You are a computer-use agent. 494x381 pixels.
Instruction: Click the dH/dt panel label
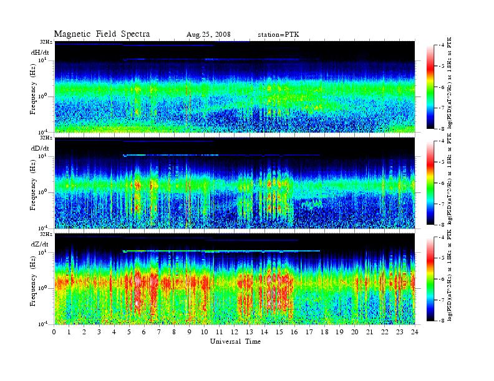[40, 52]
